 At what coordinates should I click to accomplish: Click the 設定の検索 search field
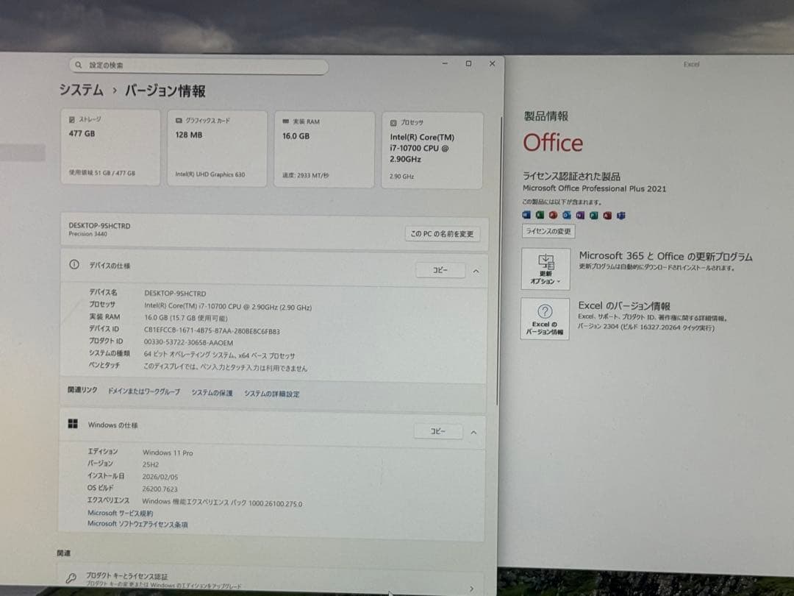(x=198, y=66)
